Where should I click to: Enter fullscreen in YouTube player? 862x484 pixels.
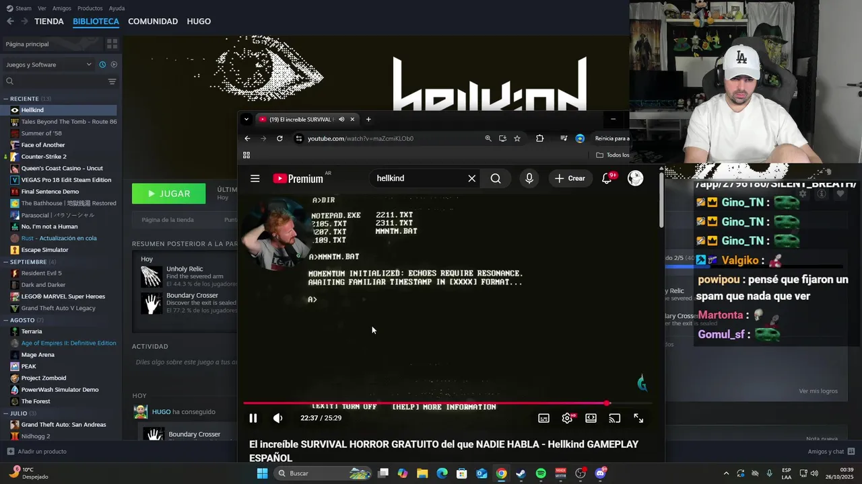click(x=638, y=418)
